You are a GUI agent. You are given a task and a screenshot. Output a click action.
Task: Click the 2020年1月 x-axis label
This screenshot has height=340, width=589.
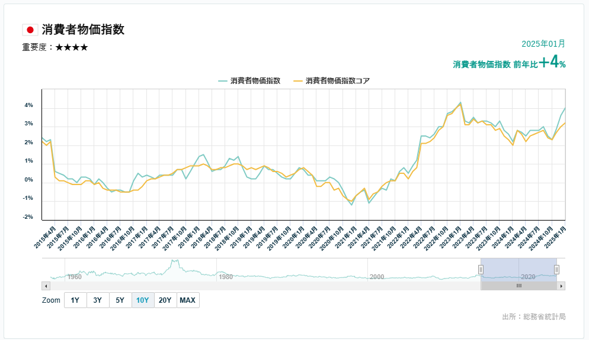293,237
